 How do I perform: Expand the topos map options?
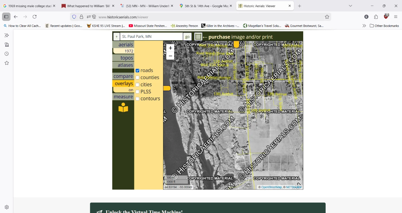pos(123,58)
